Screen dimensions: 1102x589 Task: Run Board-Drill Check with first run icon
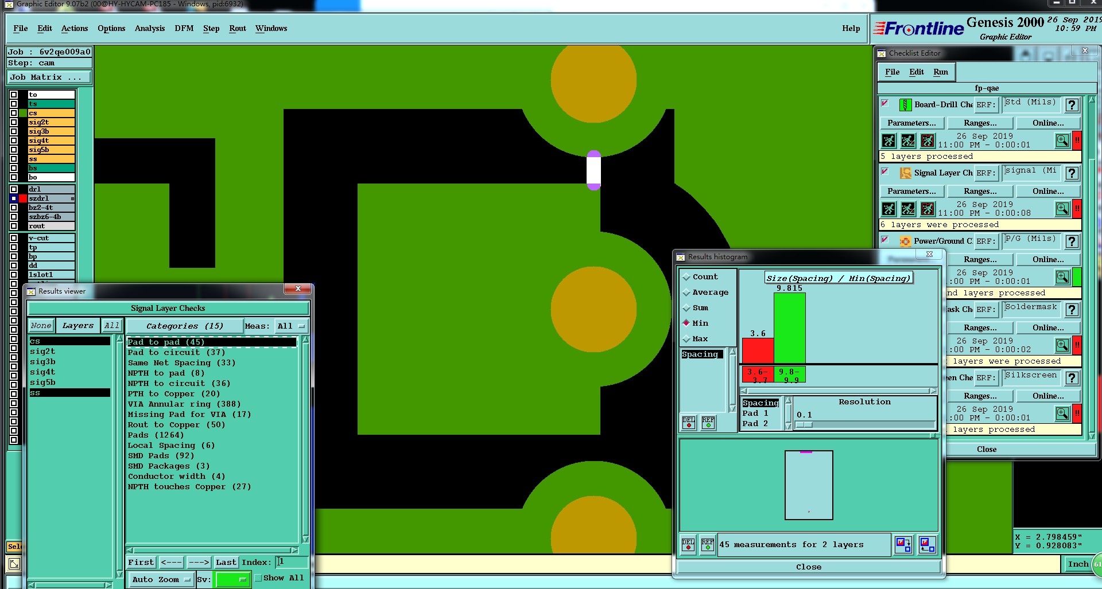click(x=888, y=141)
